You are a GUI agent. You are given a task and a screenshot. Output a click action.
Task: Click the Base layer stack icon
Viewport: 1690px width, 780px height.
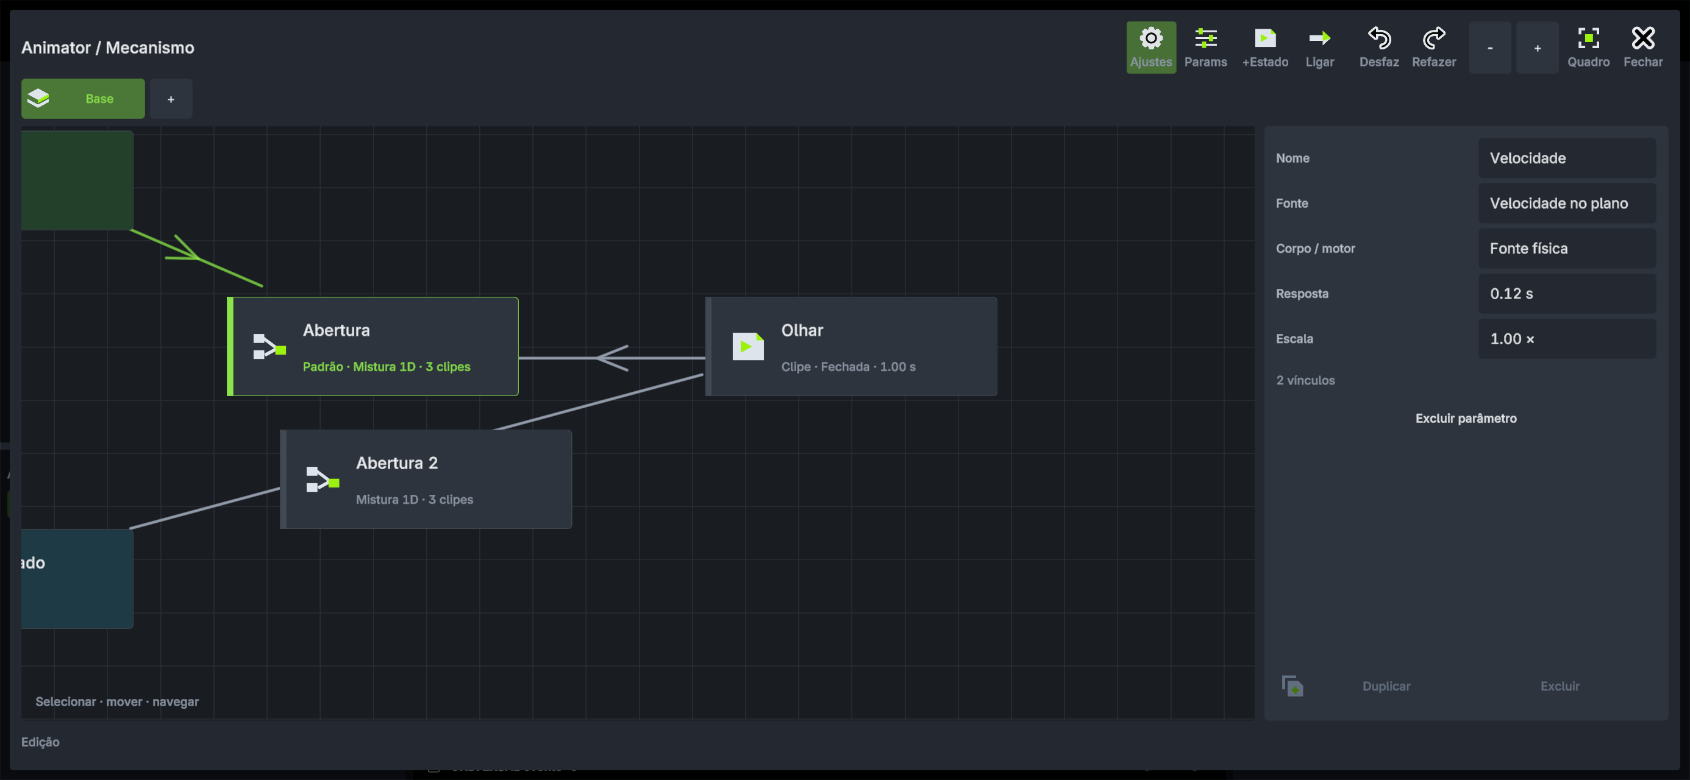tap(38, 98)
